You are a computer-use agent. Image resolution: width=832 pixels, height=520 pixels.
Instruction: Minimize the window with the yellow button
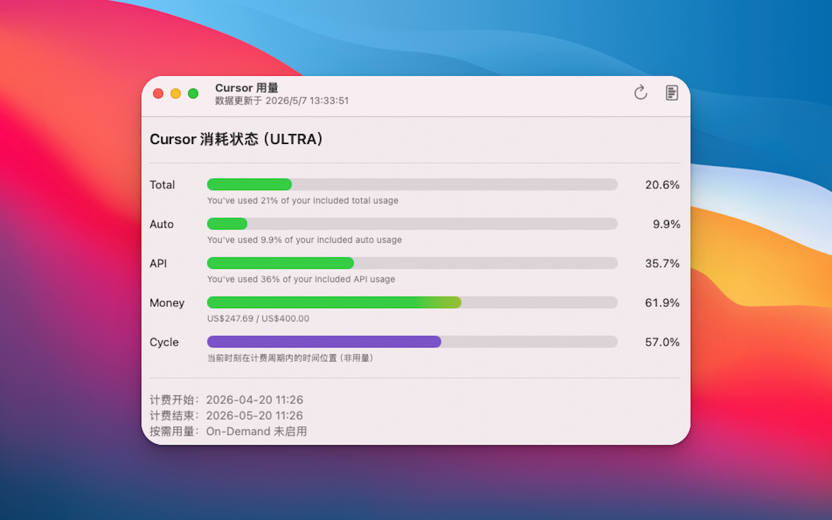point(176,94)
